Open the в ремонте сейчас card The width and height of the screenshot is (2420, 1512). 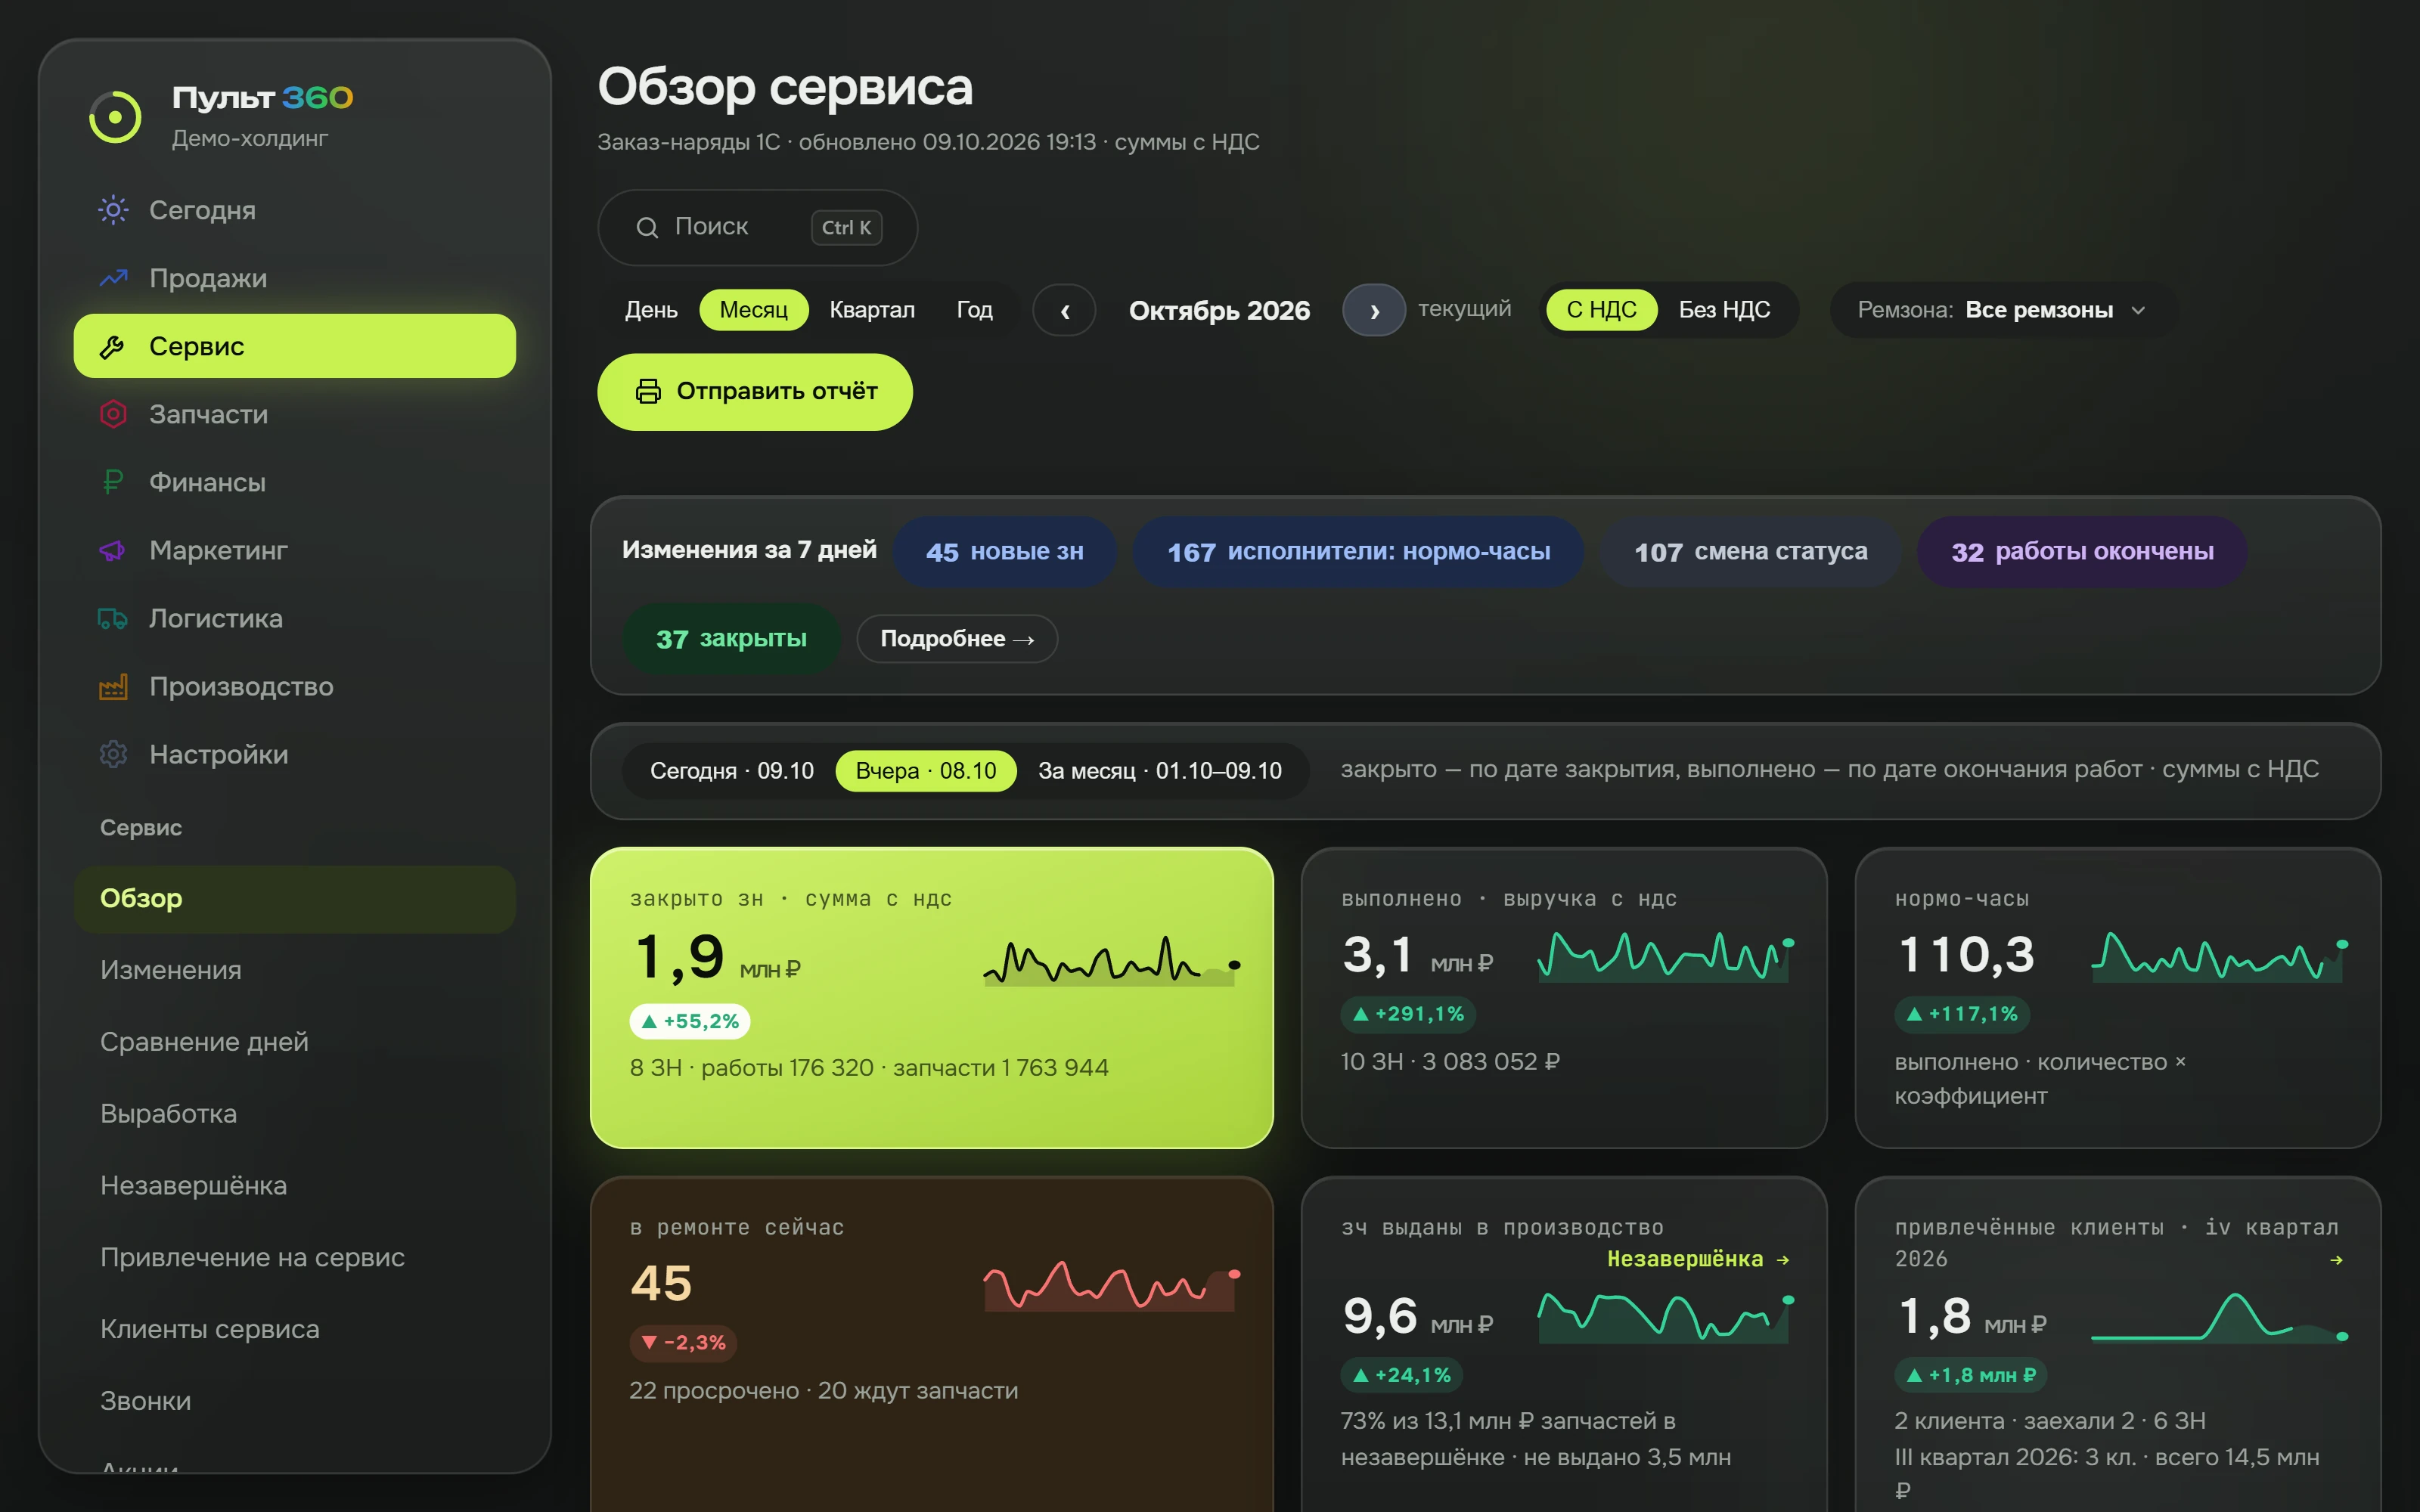click(x=932, y=1345)
